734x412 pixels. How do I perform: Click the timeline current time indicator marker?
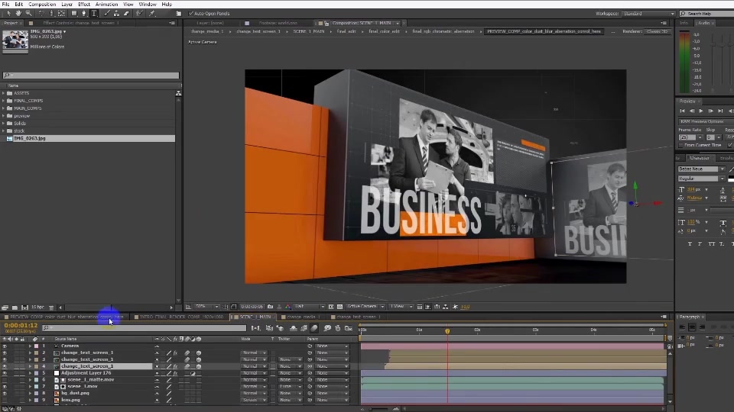(447, 330)
